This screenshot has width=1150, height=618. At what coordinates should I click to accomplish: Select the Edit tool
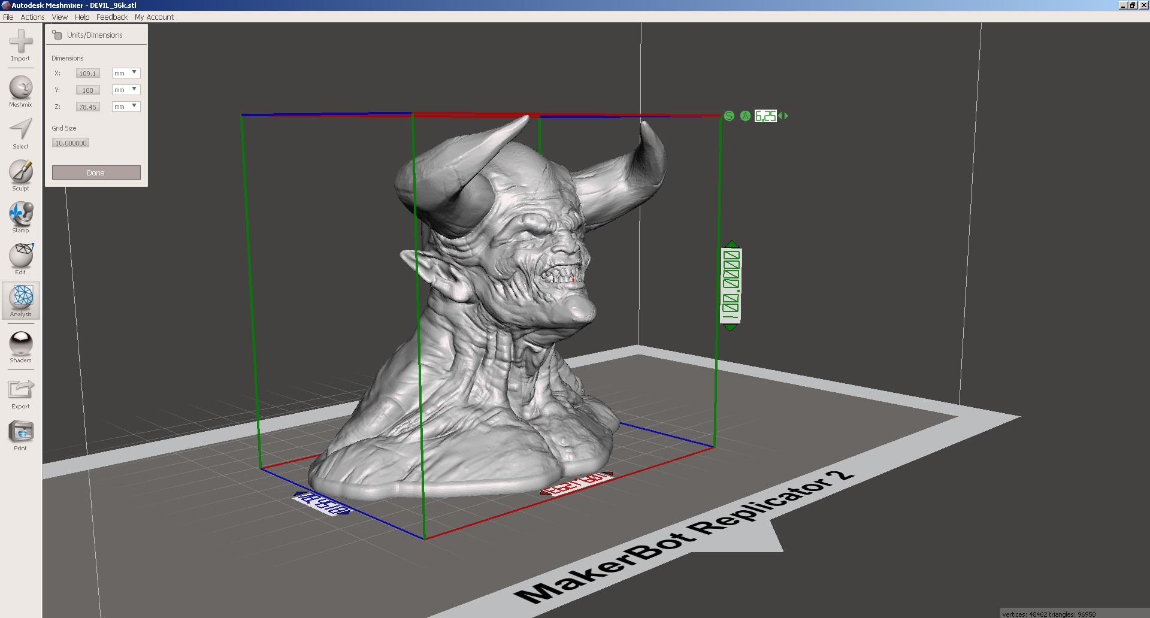pyautogui.click(x=20, y=256)
